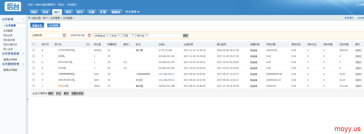This screenshot has height=134, width=364.
Task: Click magnifier icon next to 13888888888 username
Action: 74,74
